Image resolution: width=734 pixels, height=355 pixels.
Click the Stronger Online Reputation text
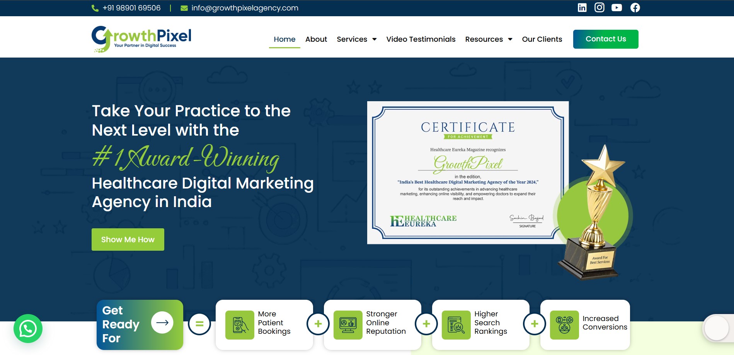[x=386, y=323]
